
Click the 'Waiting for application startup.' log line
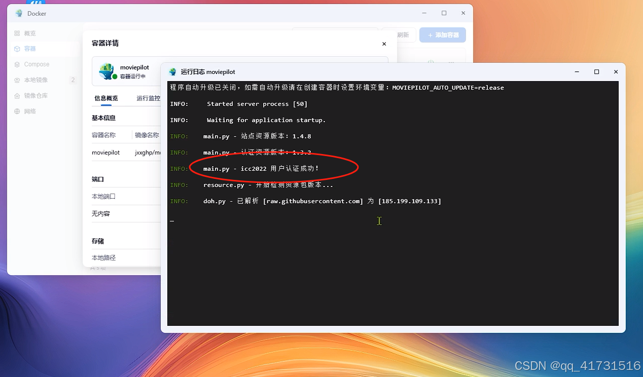[248, 120]
